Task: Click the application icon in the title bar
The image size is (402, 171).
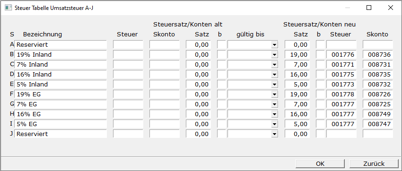Action: 9,8
